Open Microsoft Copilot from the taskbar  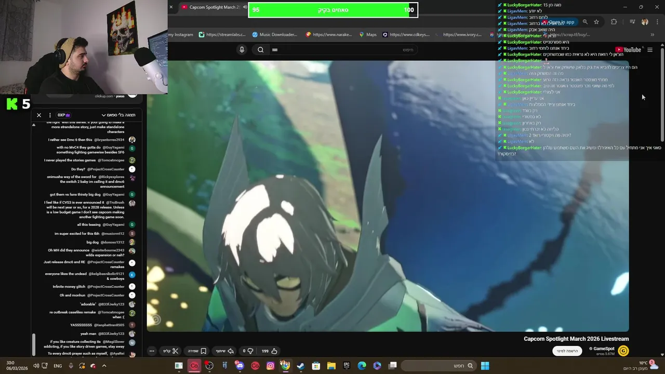377,366
